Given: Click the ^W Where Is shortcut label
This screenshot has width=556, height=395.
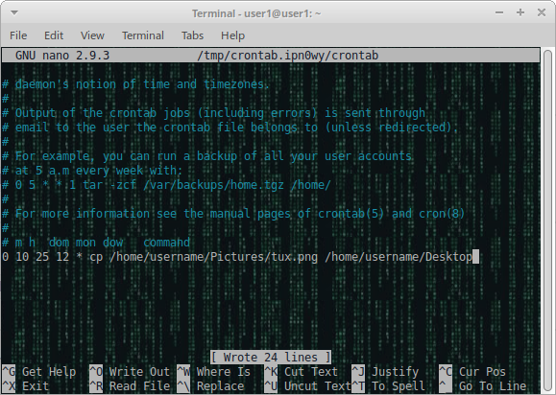Looking at the screenshot, I should [213, 372].
